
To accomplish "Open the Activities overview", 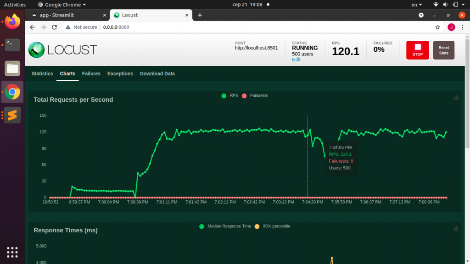I will point(15,5).
